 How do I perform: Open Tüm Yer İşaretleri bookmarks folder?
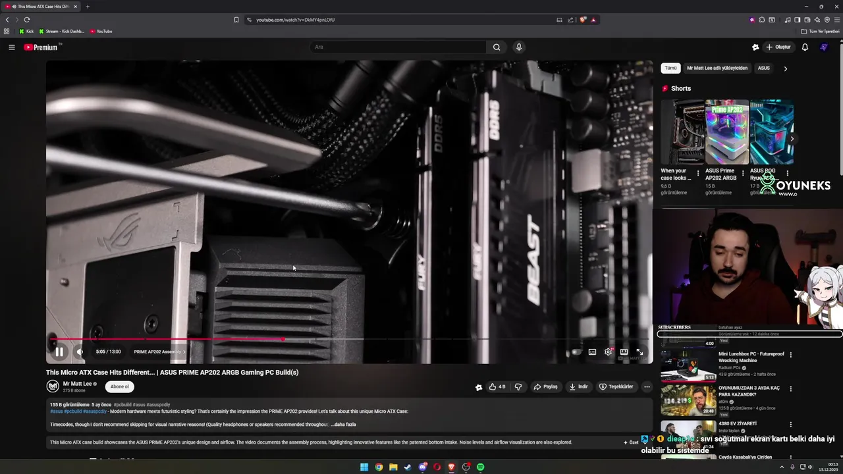coord(821,31)
